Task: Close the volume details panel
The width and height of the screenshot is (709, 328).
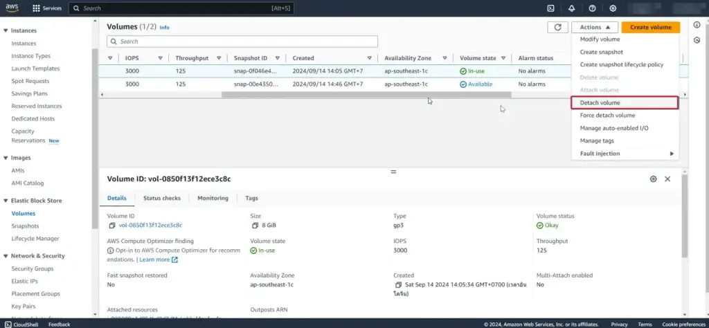Action: tap(667, 179)
